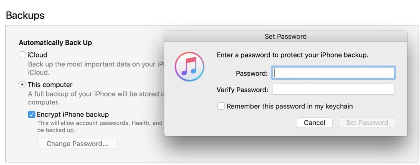Screen dimensions: 420x165
Task: Click the Automatically Back Up heading
Action: point(55,43)
